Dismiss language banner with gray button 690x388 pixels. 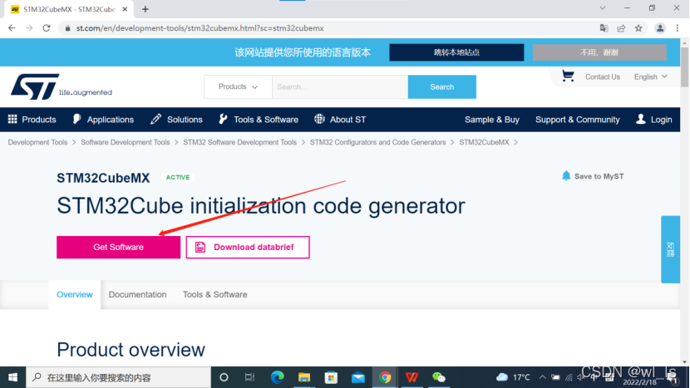click(x=599, y=52)
